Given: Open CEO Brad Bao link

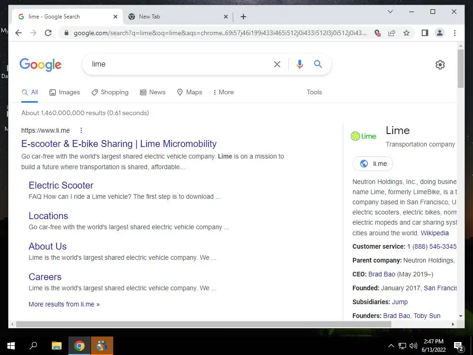Looking at the screenshot, I should point(382,275).
